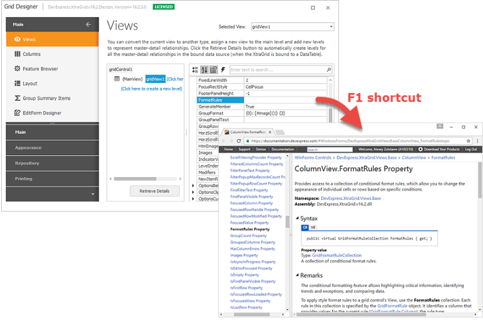Collapse the Remarks section
This screenshot has width=483, height=320.
point(297,275)
